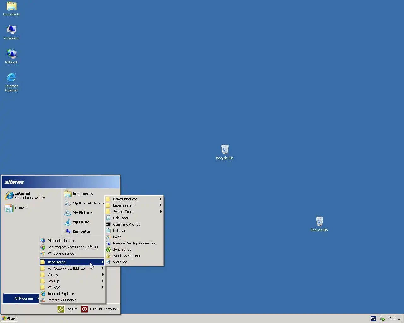Open Internet in the Start menu's pinned list

(x=32, y=196)
